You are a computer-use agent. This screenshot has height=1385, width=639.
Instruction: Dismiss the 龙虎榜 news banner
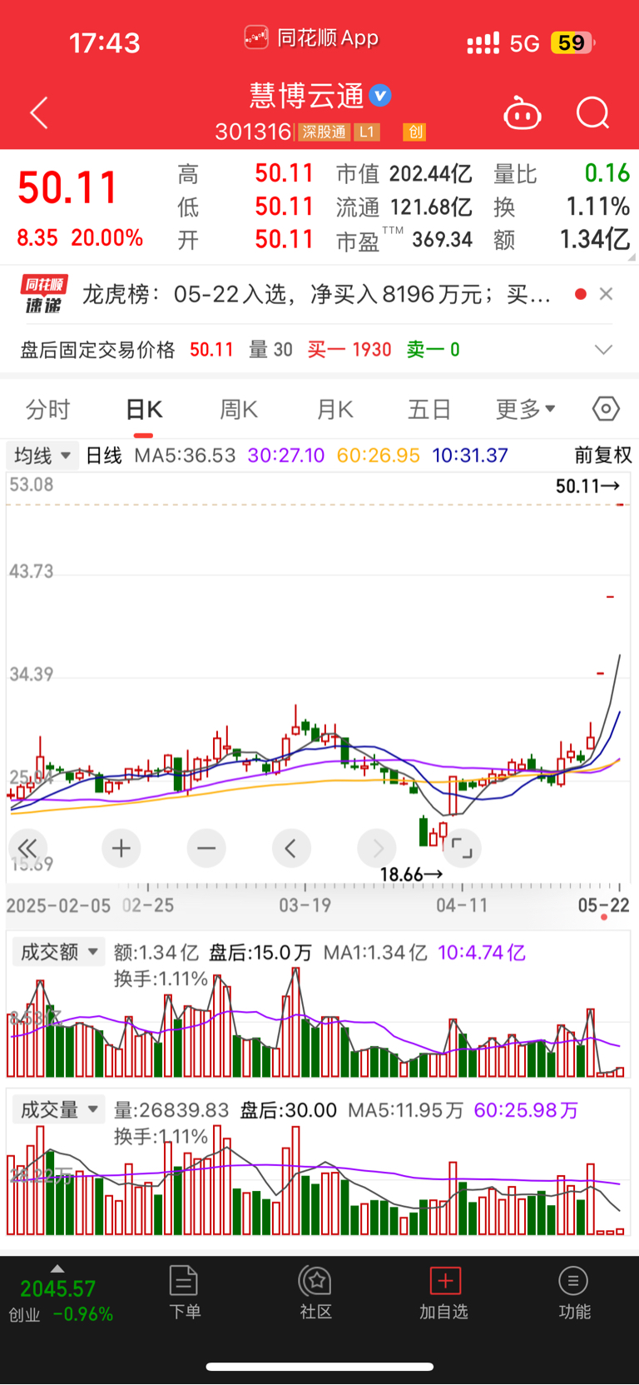[607, 294]
